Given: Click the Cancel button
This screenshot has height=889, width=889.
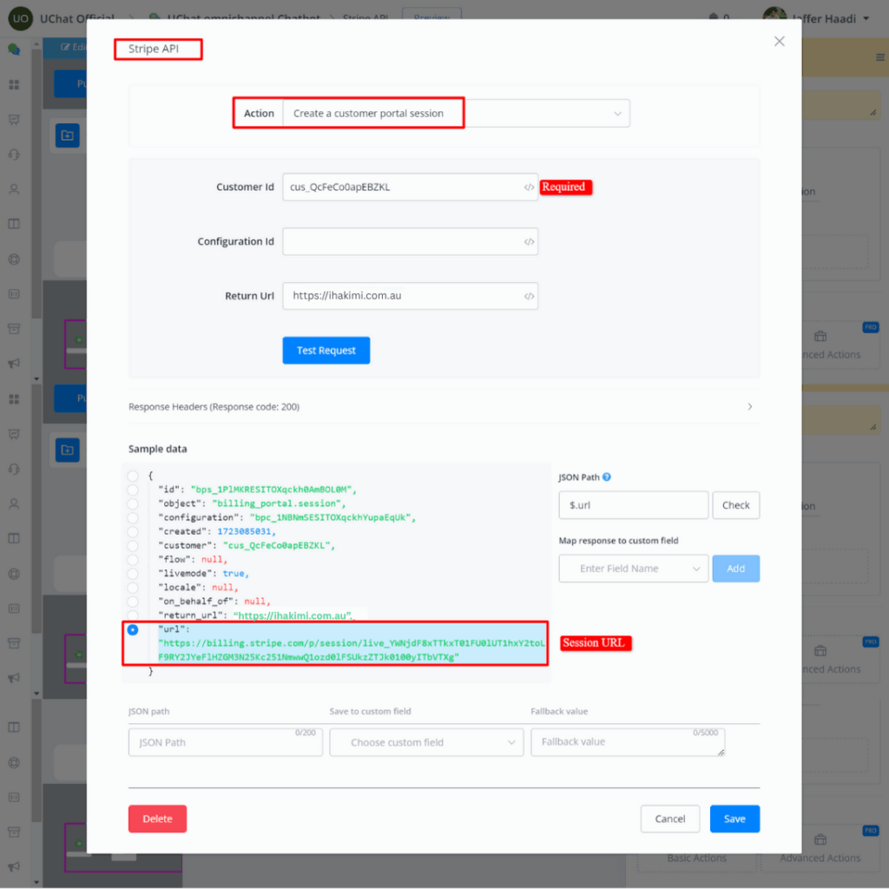Looking at the screenshot, I should [669, 819].
